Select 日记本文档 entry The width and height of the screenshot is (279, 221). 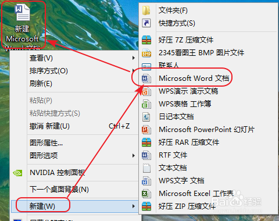(x=209, y=117)
